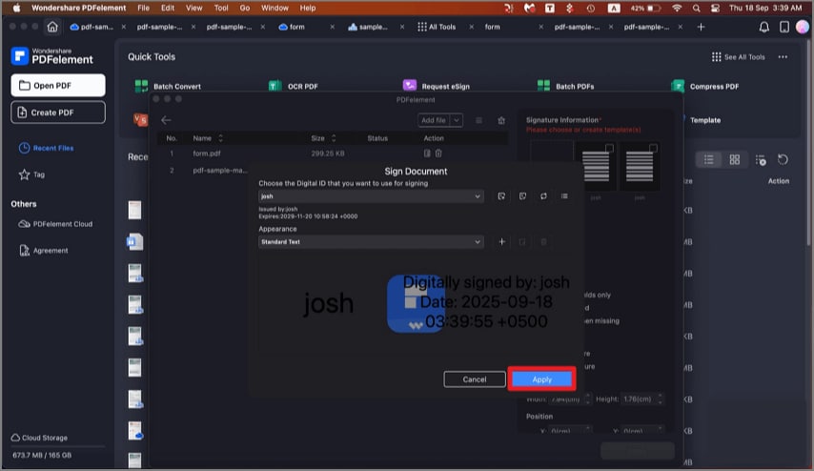The height and width of the screenshot is (471, 814).
Task: Open the notifications bell
Action: 763,27
